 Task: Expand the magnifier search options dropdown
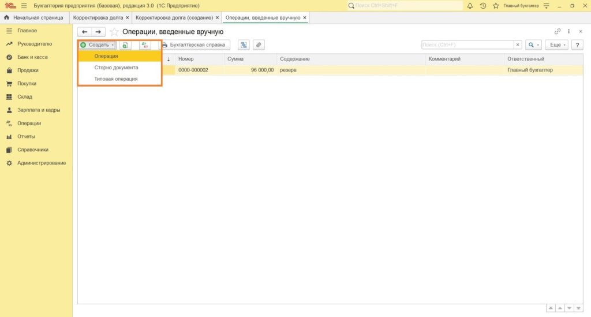(x=533, y=44)
